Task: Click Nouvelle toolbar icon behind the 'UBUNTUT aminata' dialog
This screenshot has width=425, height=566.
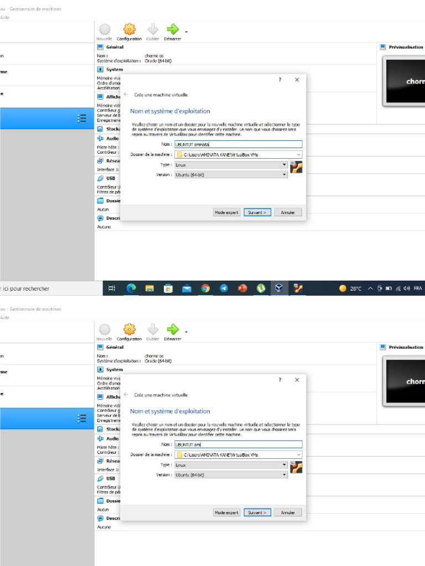Action: point(105,32)
